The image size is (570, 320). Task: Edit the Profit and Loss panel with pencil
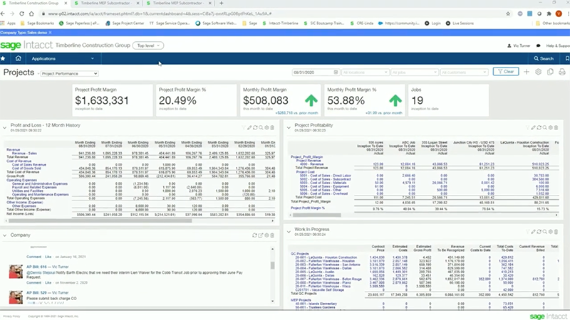coord(249,128)
